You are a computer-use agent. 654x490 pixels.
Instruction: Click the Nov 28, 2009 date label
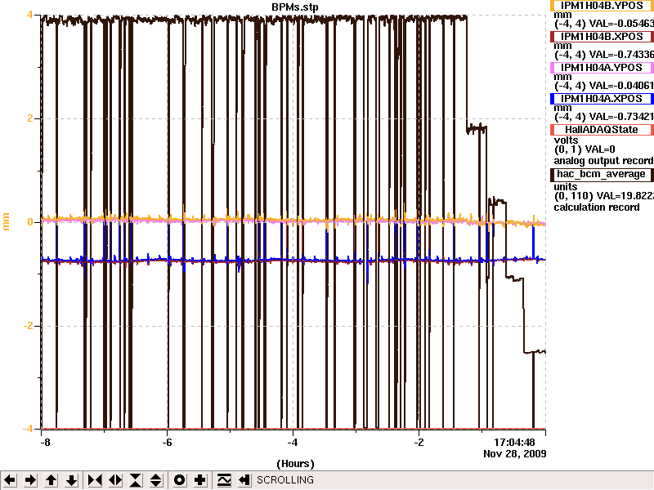click(515, 454)
